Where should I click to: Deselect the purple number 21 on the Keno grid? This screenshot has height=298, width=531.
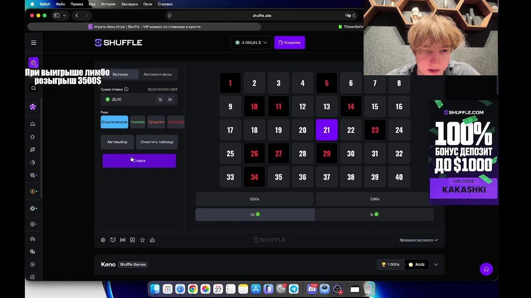pyautogui.click(x=327, y=130)
